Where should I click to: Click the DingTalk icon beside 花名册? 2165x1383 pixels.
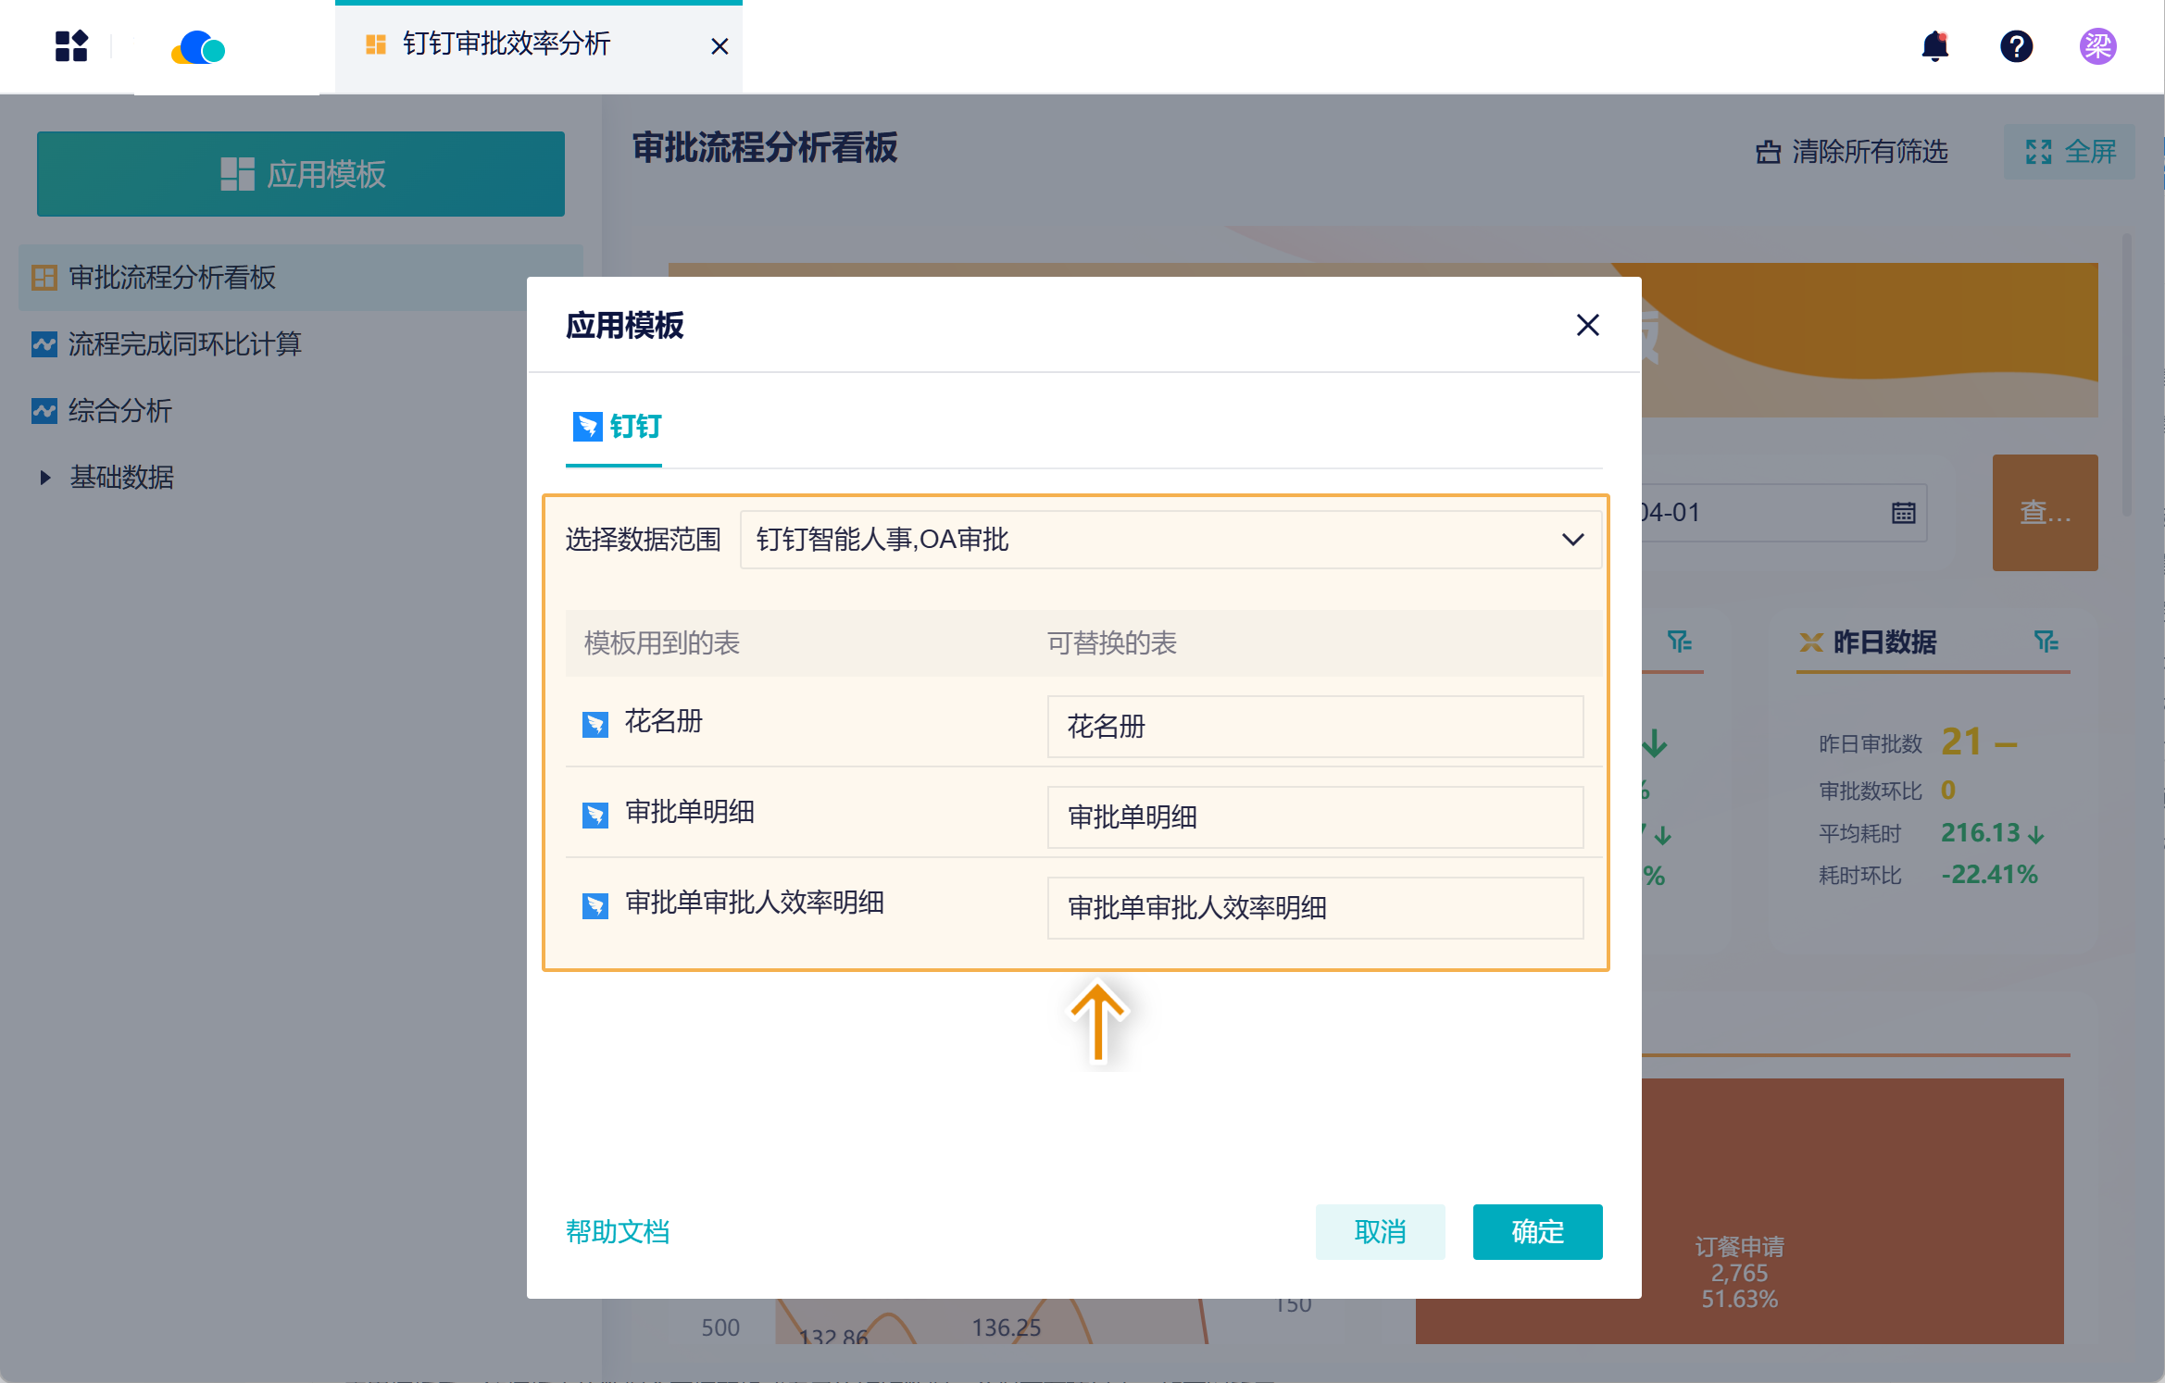(595, 724)
